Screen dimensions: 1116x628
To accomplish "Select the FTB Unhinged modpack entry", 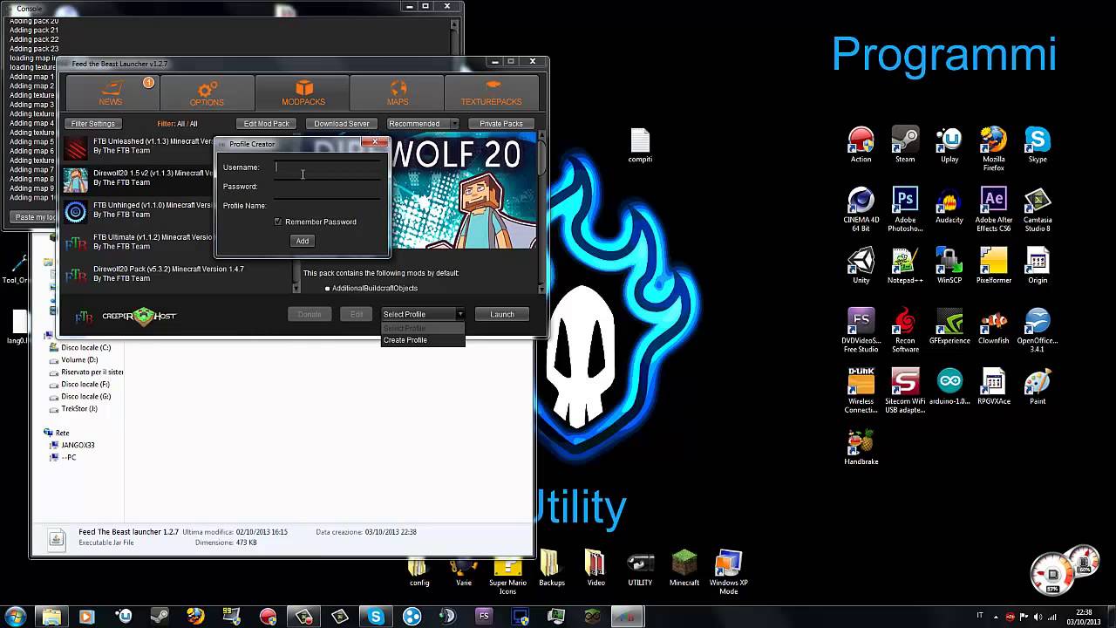I will click(138, 210).
